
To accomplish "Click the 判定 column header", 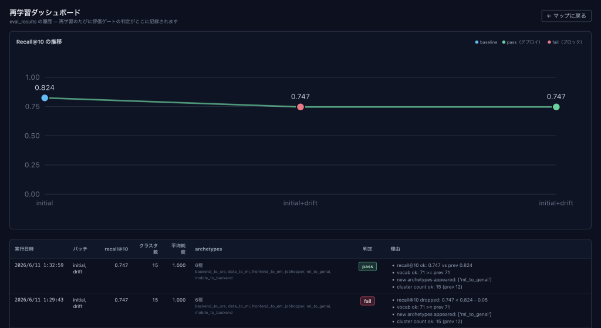I will click(x=367, y=249).
